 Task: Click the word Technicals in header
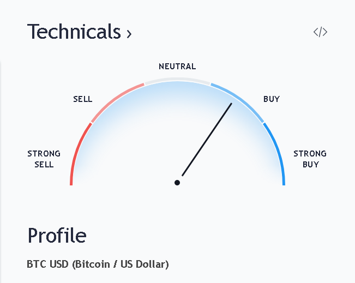[x=74, y=32]
